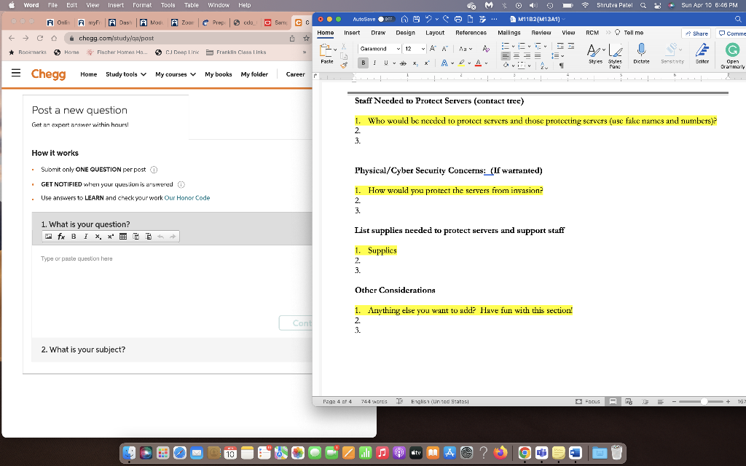Insert a table in the question editor
Viewport: 746px width, 466px height.
click(x=122, y=236)
